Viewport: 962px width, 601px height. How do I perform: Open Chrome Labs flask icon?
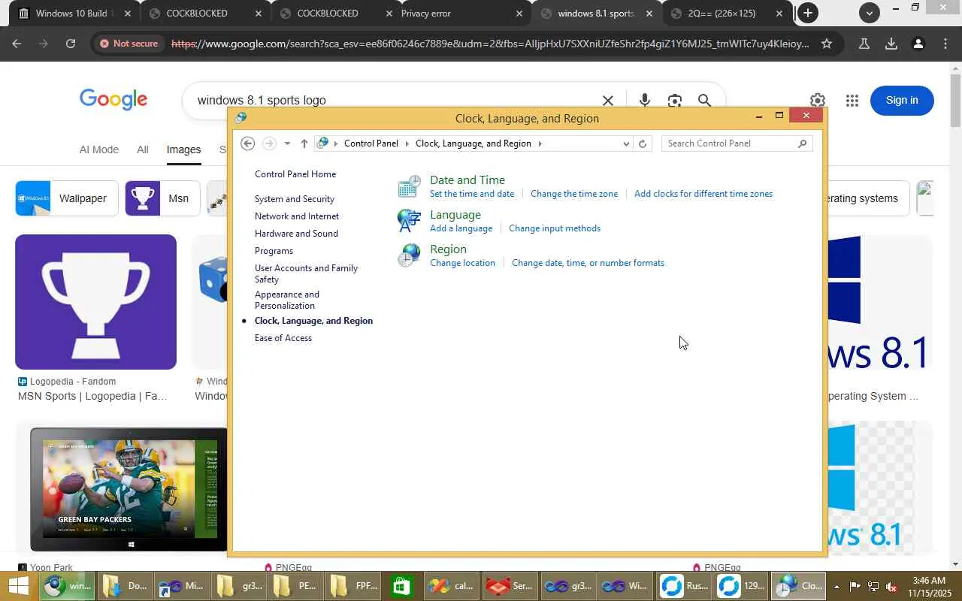(864, 44)
